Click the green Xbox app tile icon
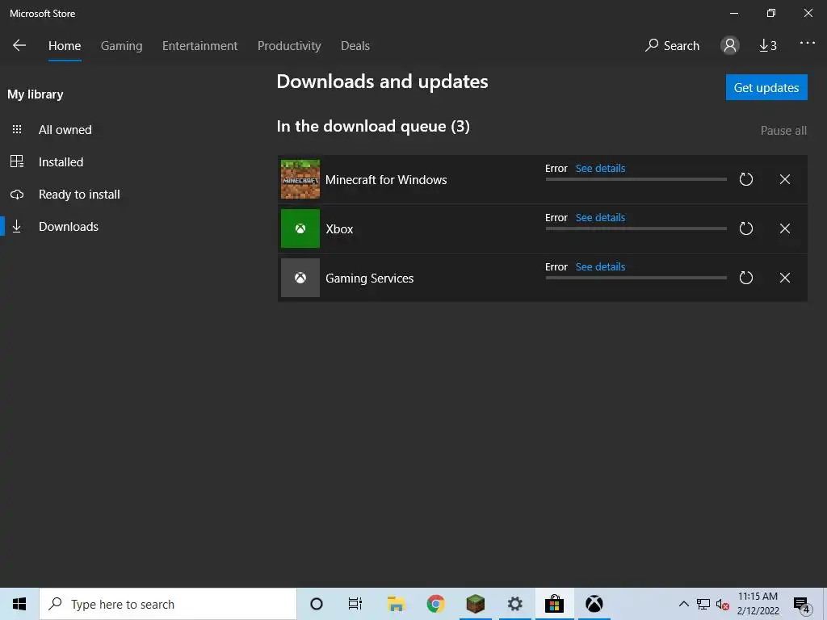Image resolution: width=827 pixels, height=620 pixels. point(300,228)
